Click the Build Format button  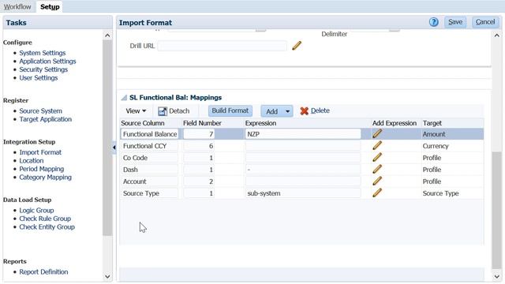point(230,110)
